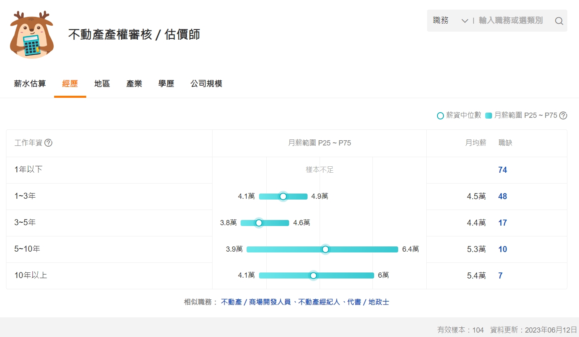Screen dimensions: 579x337
Task: Toggle visibility of the 10年以上 salary bar
Action: tap(317, 275)
